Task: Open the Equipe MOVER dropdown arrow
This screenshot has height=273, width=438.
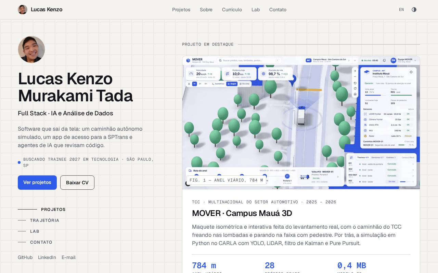Action: click(415, 60)
